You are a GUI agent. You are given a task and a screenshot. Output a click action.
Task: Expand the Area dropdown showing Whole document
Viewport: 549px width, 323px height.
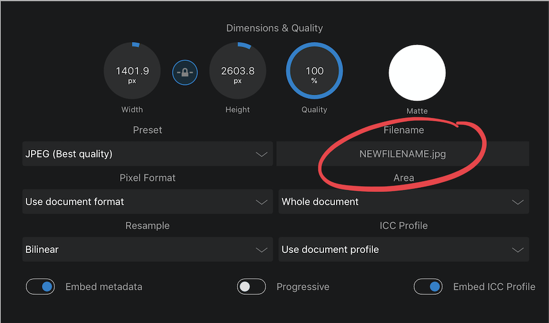click(403, 202)
